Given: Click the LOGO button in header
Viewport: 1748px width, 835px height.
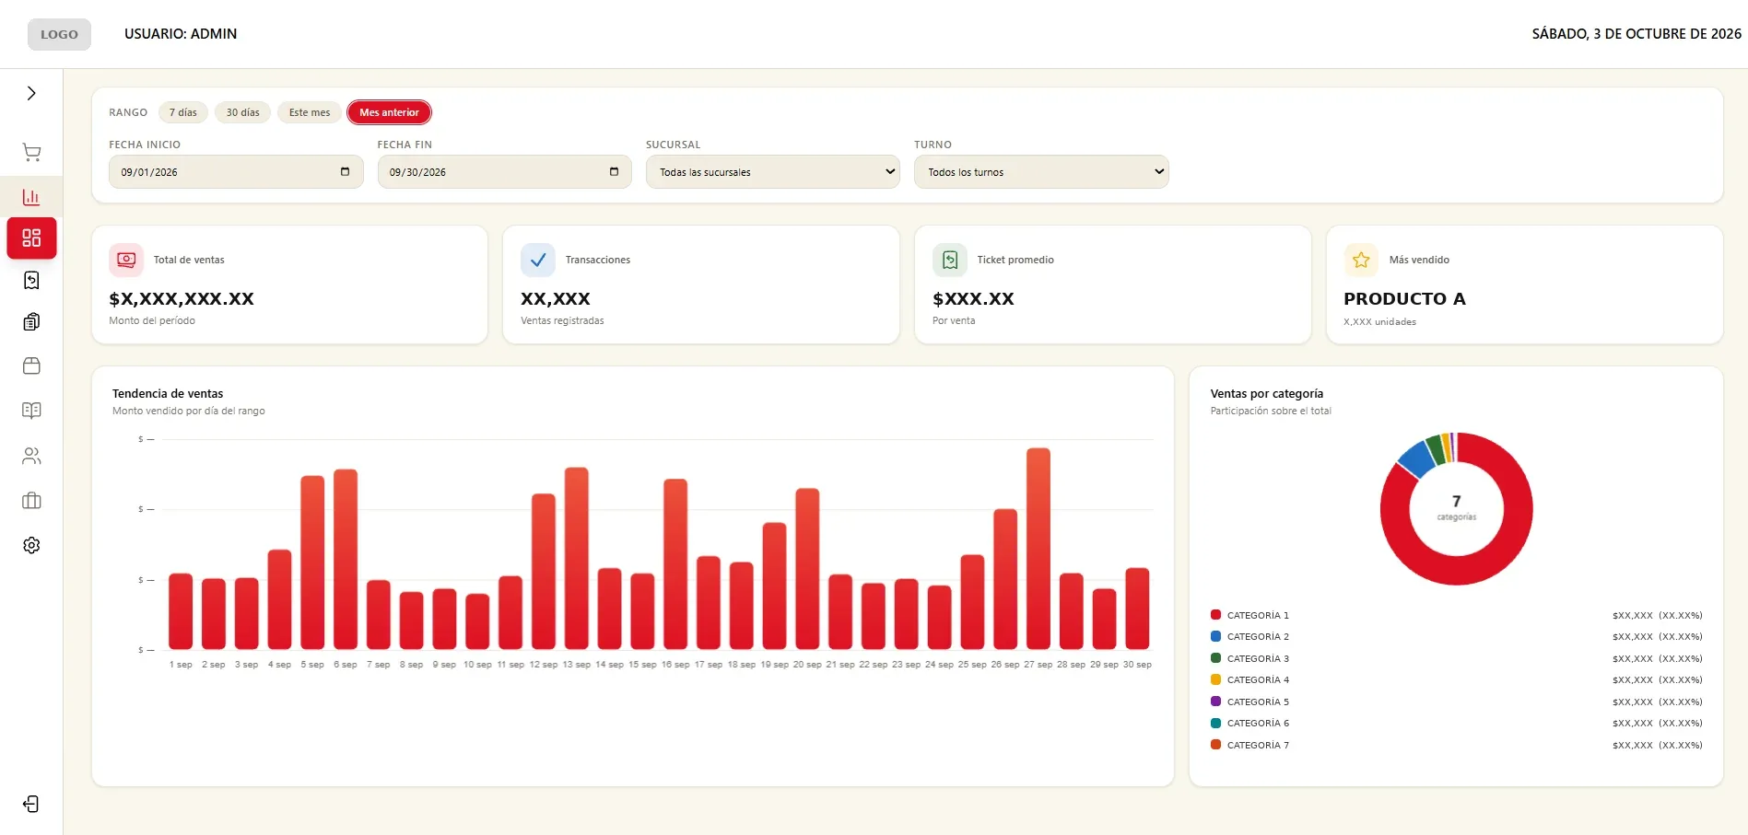Looking at the screenshot, I should click(x=59, y=34).
